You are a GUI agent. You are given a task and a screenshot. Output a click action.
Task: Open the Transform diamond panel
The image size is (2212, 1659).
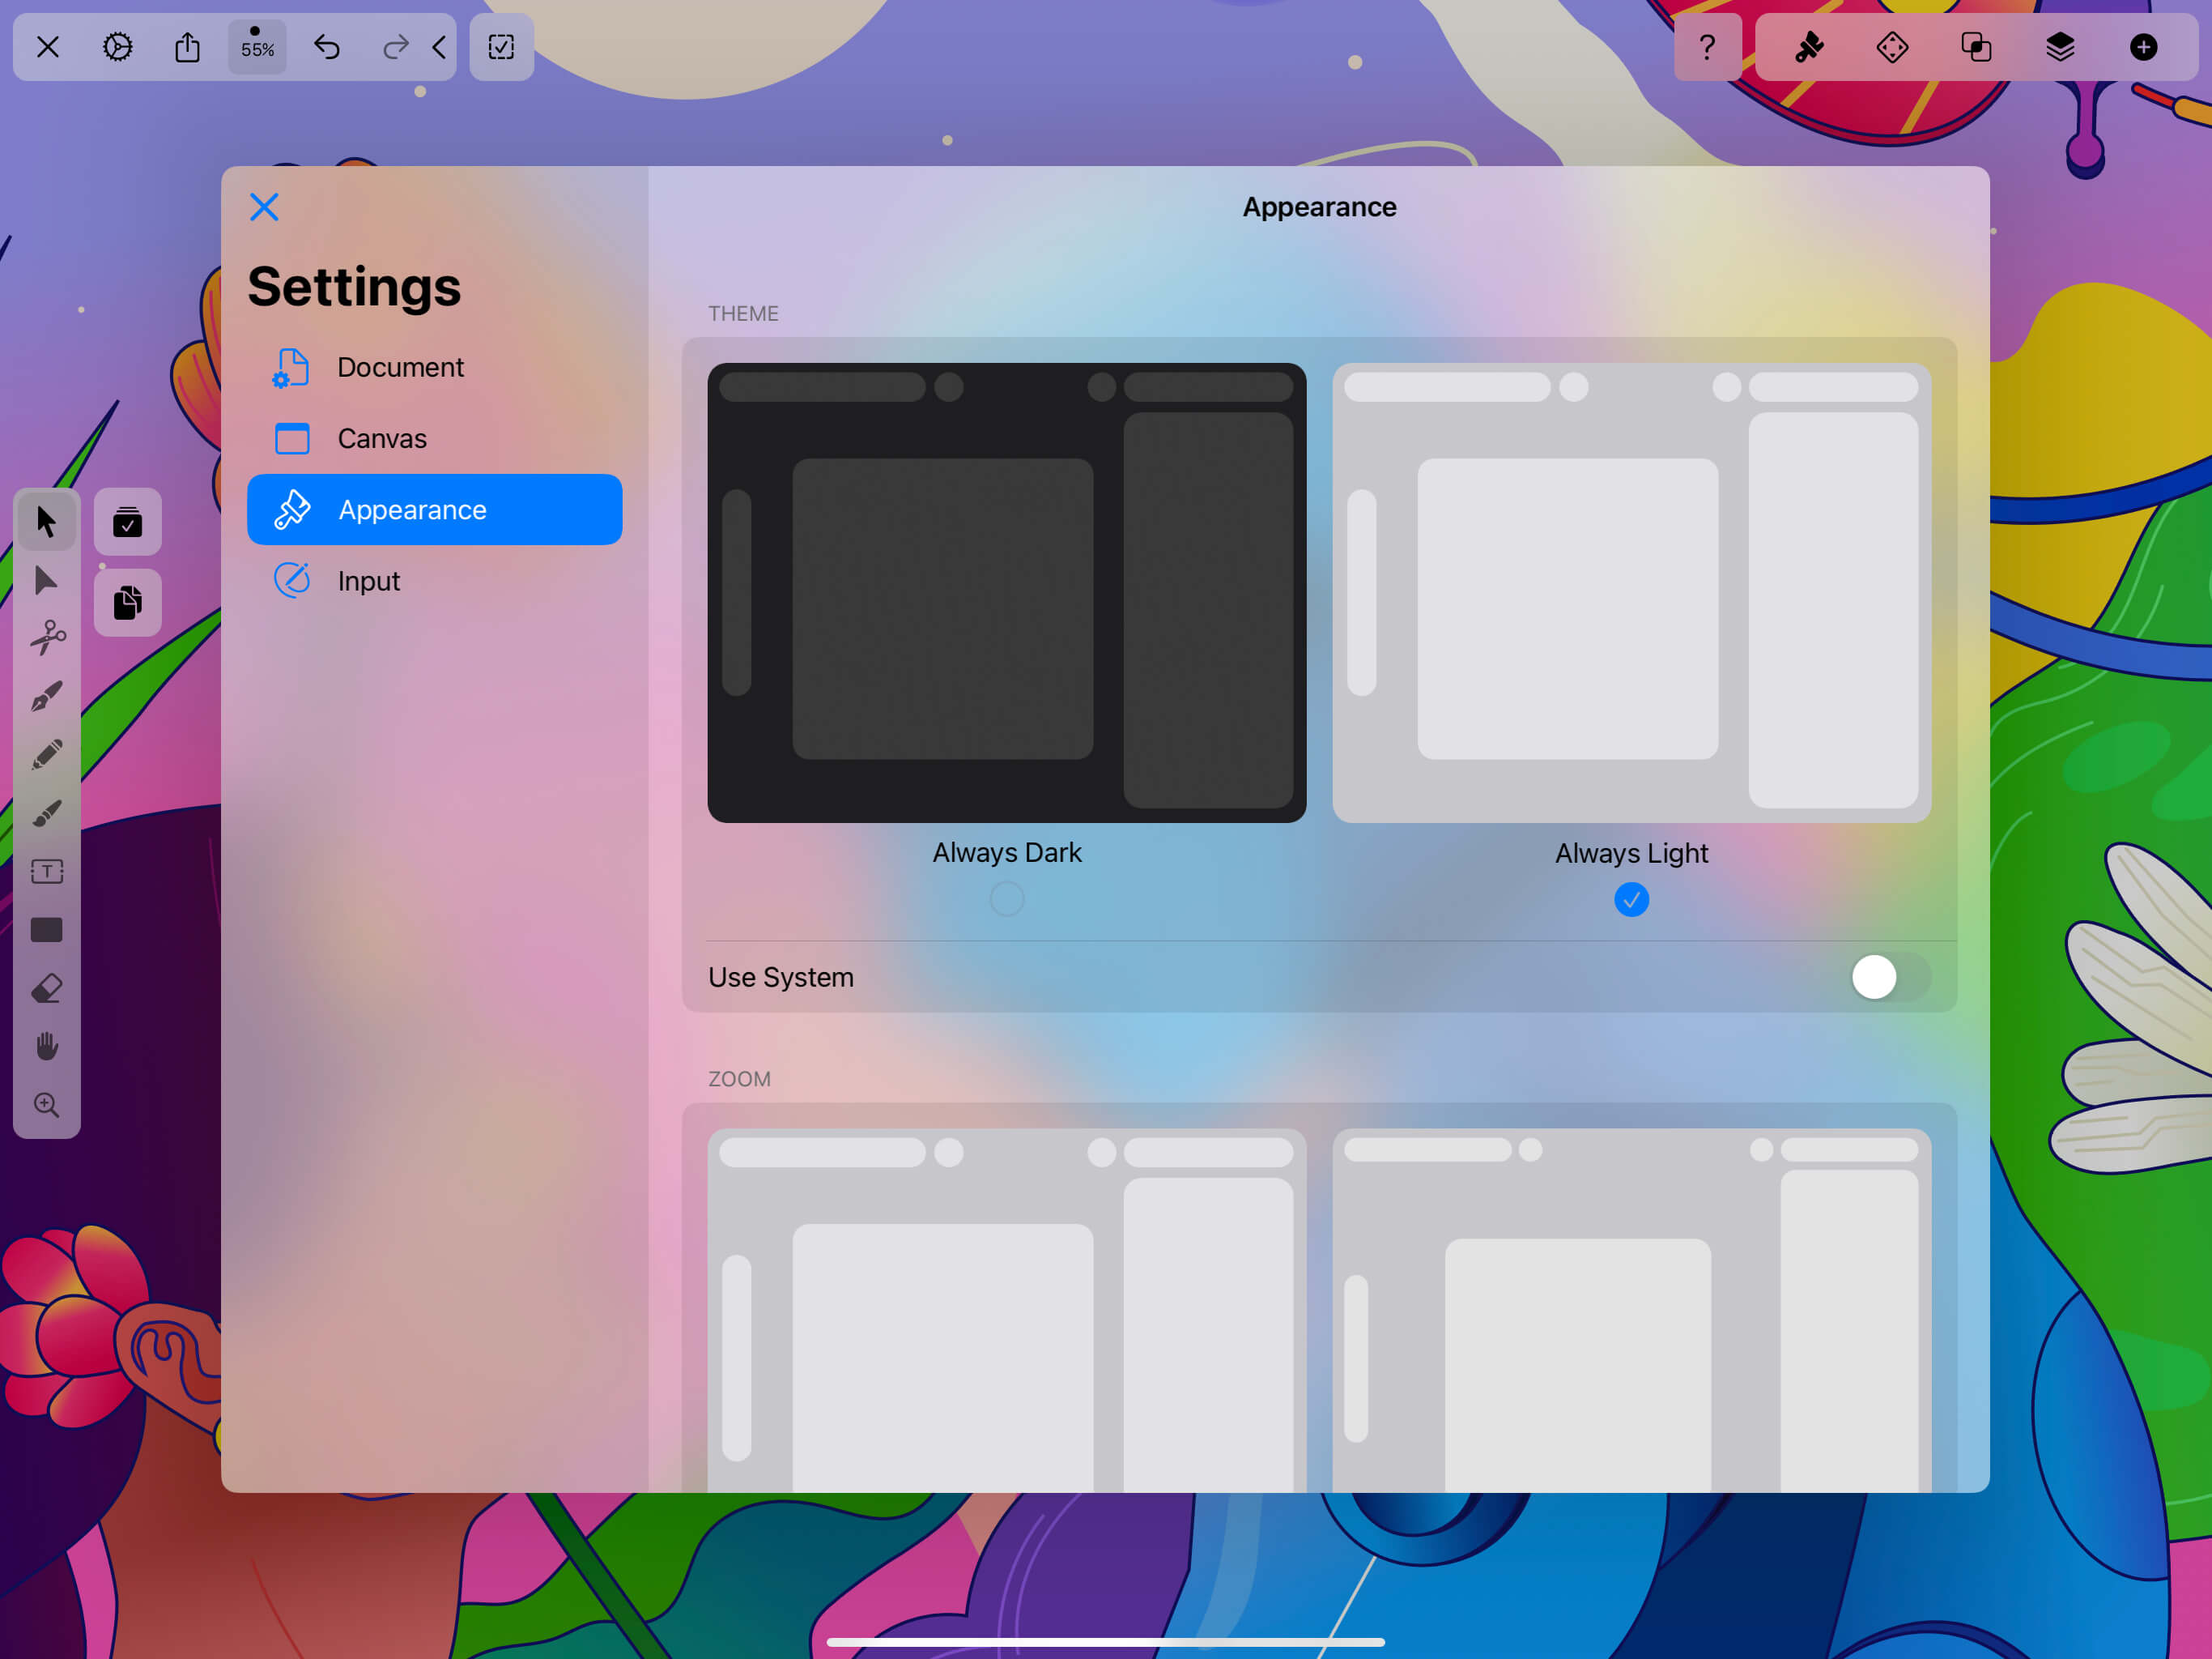(x=1892, y=47)
